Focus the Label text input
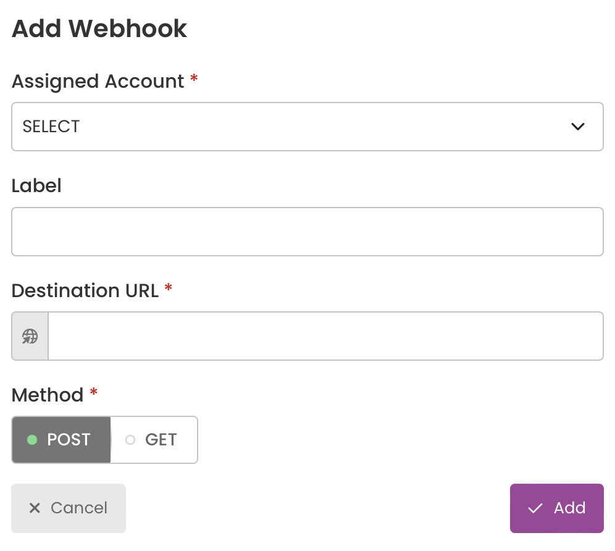The image size is (615, 551). 307,232
